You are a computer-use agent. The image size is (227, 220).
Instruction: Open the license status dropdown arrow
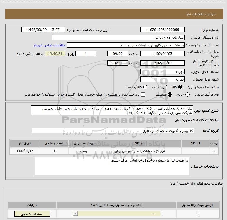pos(75,214)
